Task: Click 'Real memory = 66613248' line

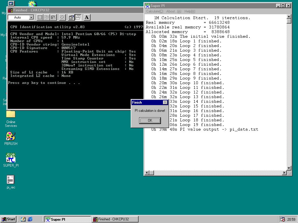Action: click(188, 23)
